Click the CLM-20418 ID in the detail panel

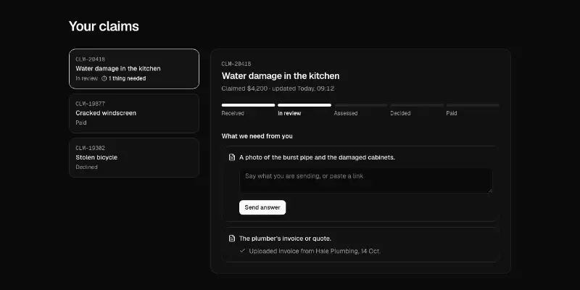[236, 64]
